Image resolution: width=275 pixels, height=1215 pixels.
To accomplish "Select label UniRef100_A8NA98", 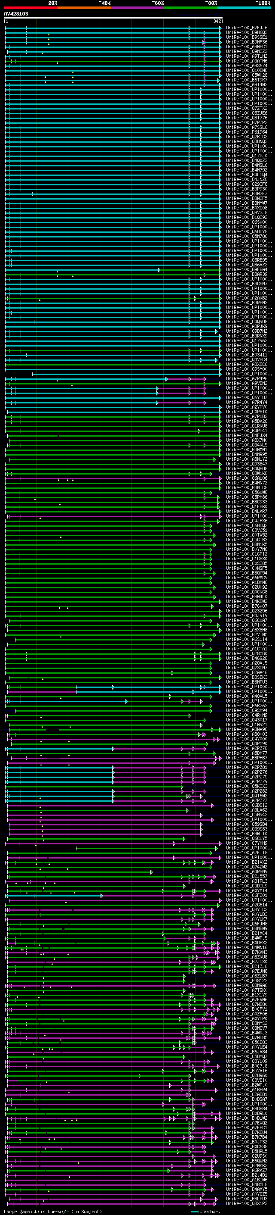I will coord(247,730).
